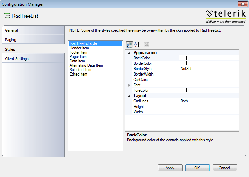Select Edited Item in styles list
Screen dimensions: 249x177
(95, 74)
